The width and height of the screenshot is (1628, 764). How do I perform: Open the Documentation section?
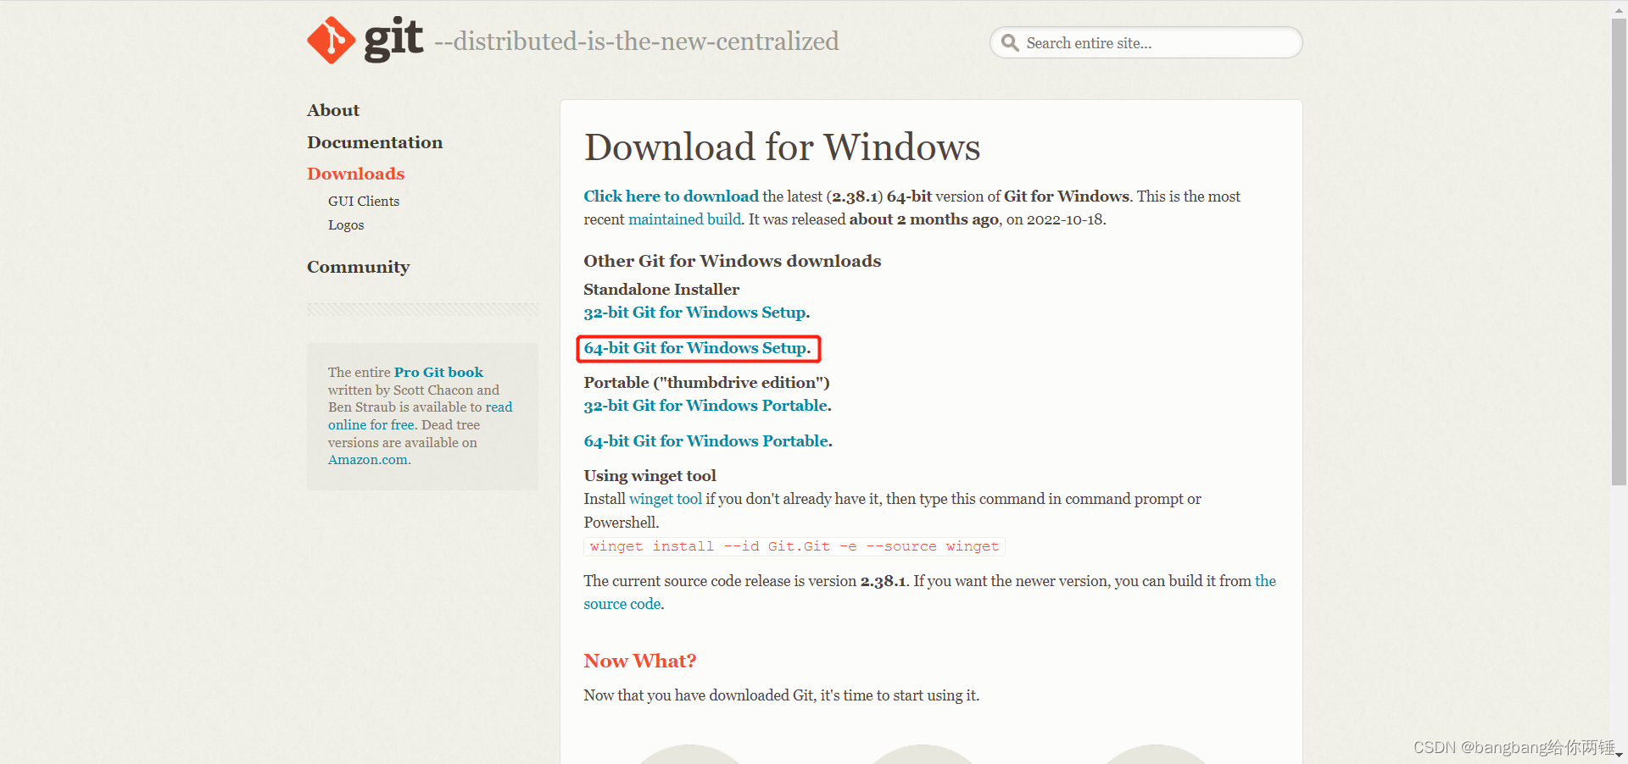[375, 141]
